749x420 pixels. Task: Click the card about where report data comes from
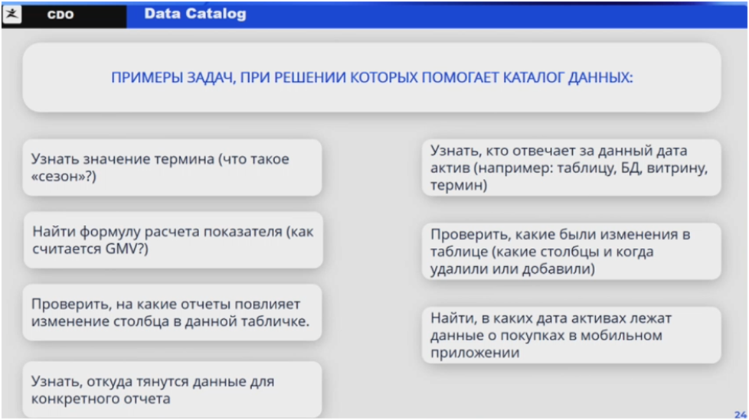coord(172,389)
